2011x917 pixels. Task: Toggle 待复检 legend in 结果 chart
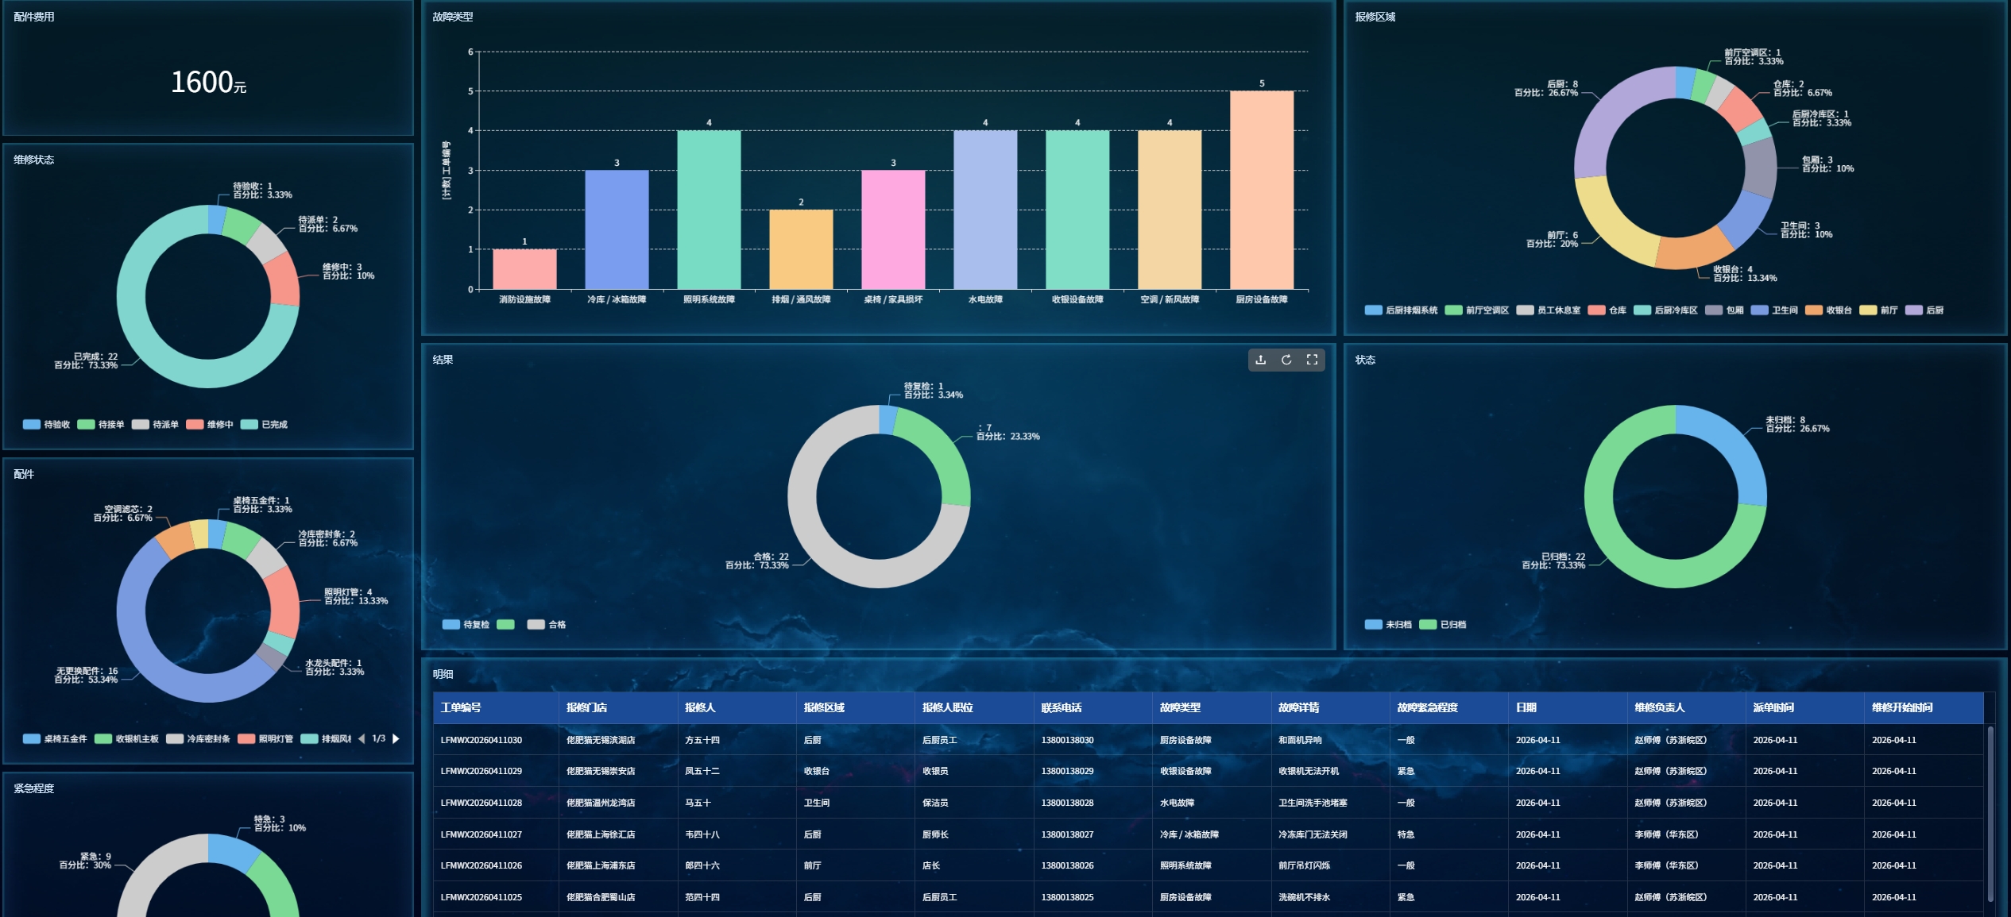(x=466, y=625)
